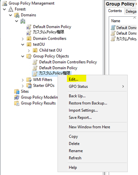Click the WMI Filters folder icon
The width and height of the screenshot is (138, 175).
(x=29, y=80)
